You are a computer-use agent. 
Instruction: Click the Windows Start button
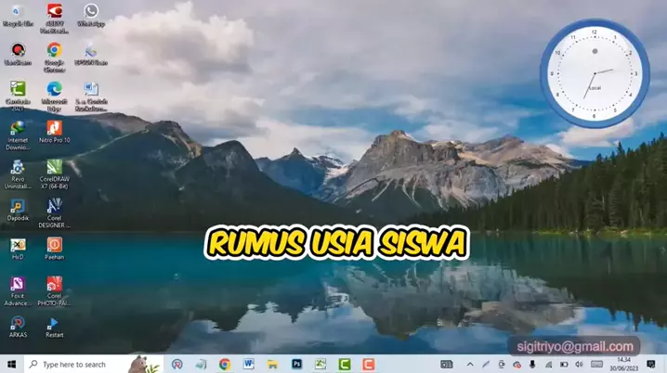(10, 364)
